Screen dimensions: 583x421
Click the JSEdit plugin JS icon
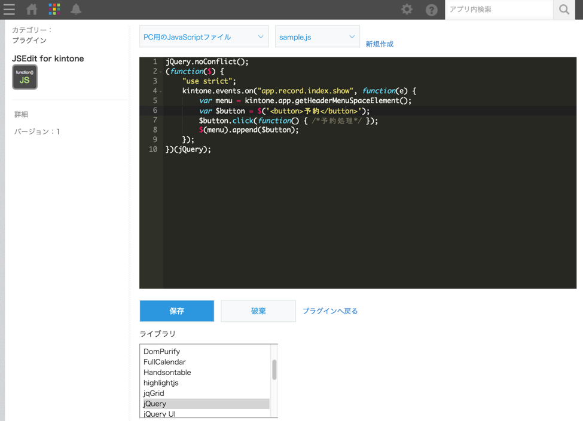tap(25, 78)
